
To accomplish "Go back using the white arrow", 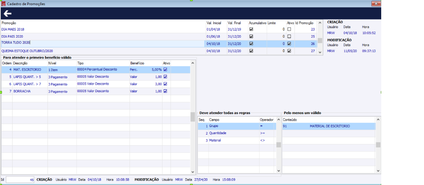I will [x=7, y=13].
